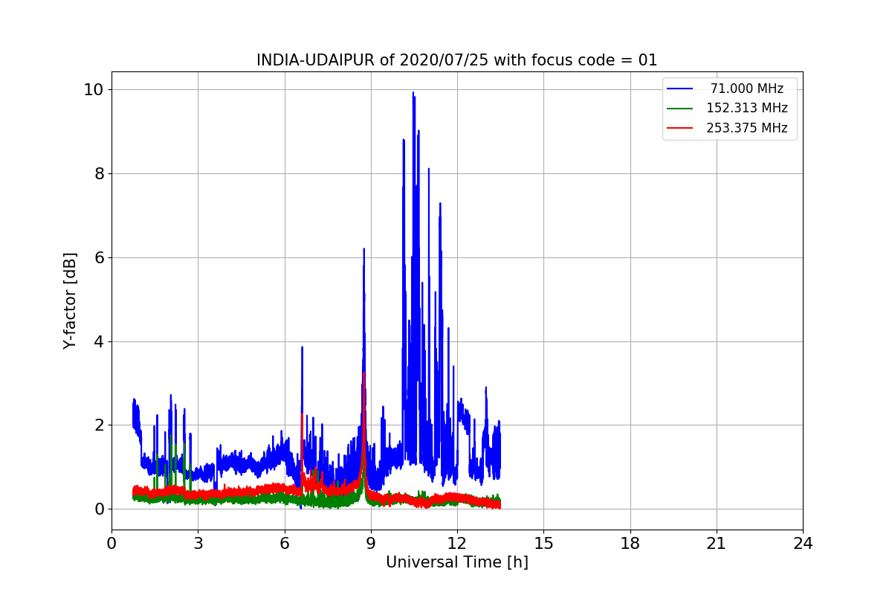Click y-axis tick label '10'
892x595 pixels.
coord(94,89)
